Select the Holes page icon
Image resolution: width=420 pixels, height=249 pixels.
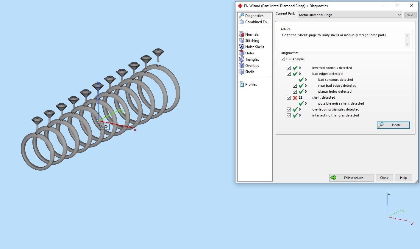point(241,53)
